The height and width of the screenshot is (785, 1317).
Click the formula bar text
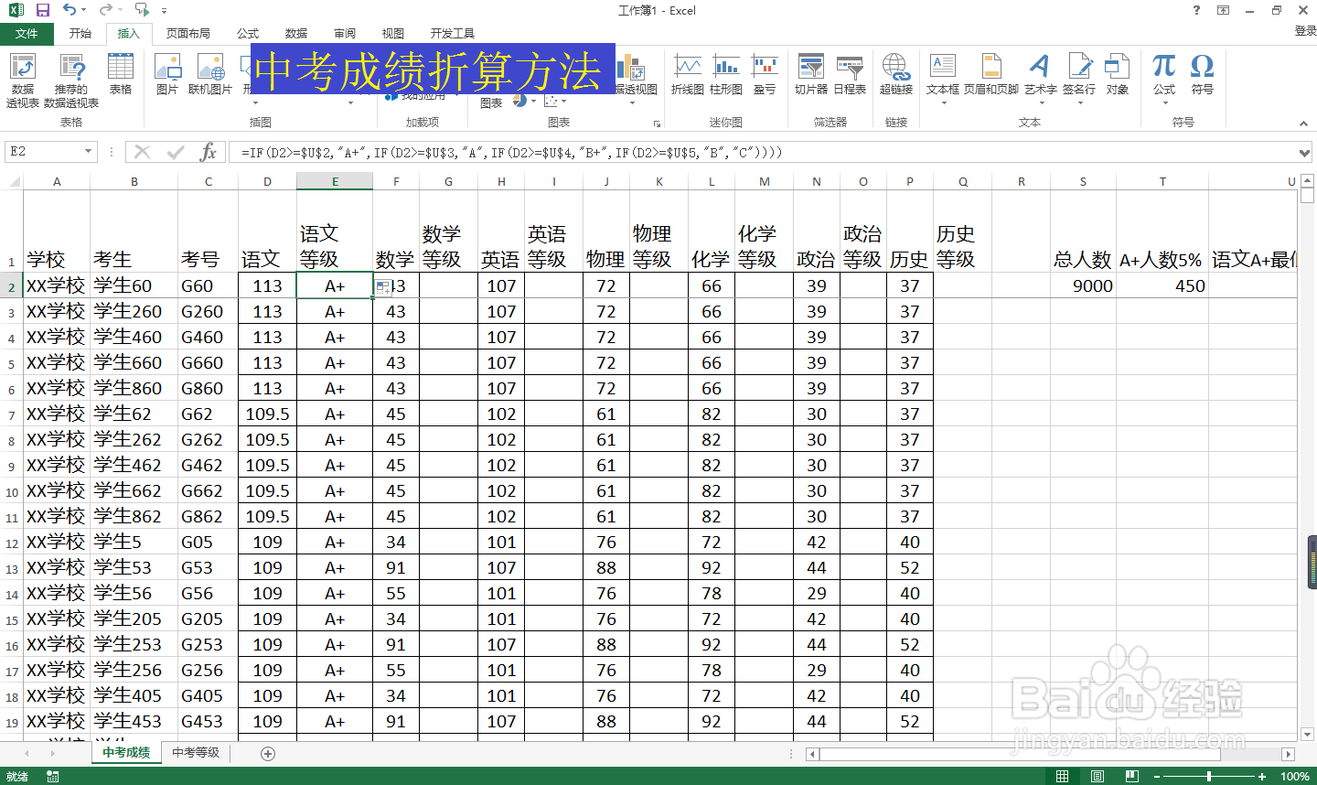point(511,153)
